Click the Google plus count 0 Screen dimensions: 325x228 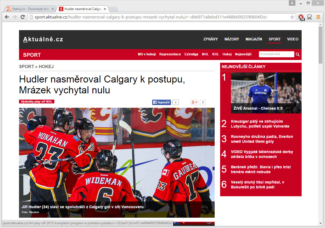click(x=203, y=102)
